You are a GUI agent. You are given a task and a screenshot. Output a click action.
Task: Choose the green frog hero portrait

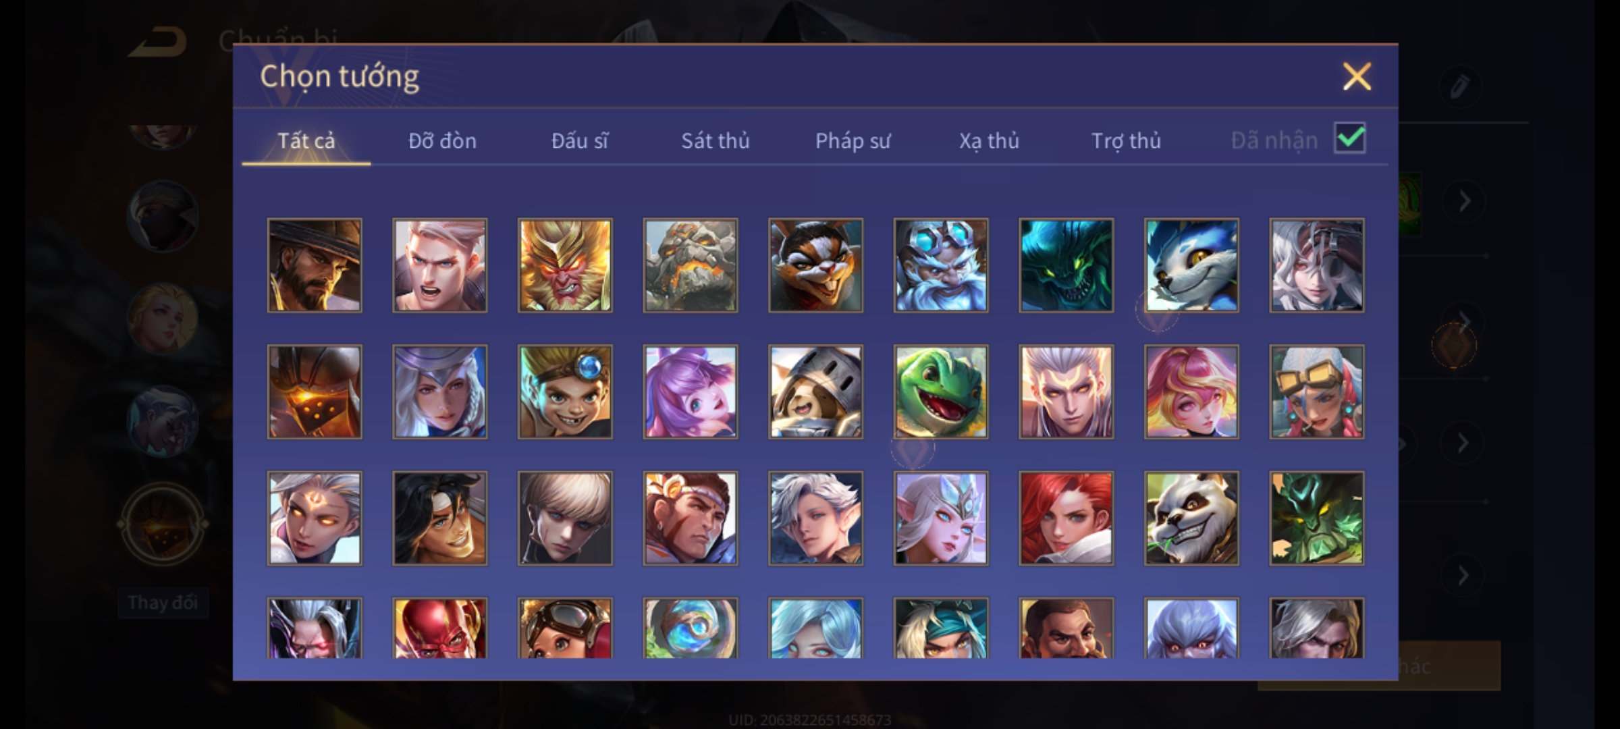click(x=941, y=391)
